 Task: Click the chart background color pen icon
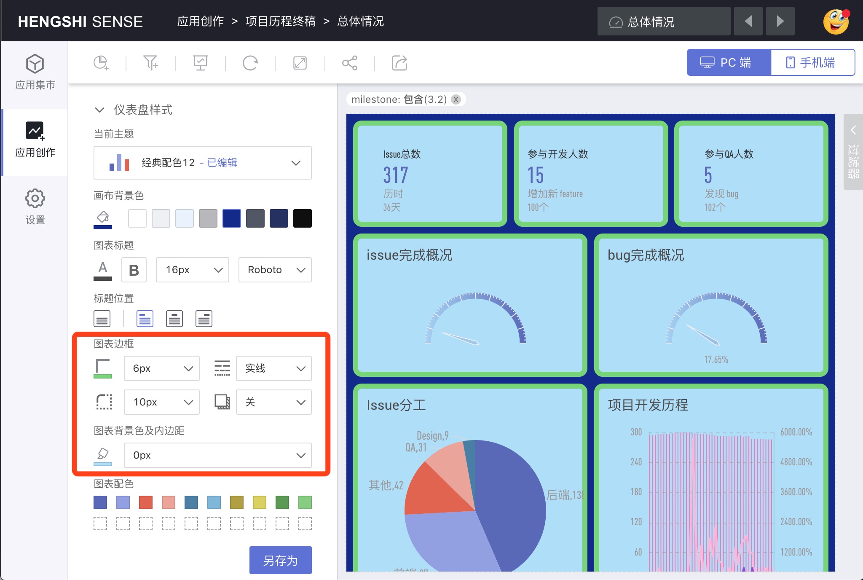pyautogui.click(x=103, y=456)
